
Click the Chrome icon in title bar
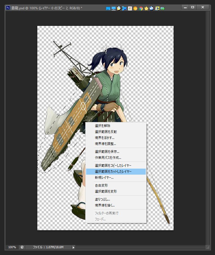tap(141, 8)
